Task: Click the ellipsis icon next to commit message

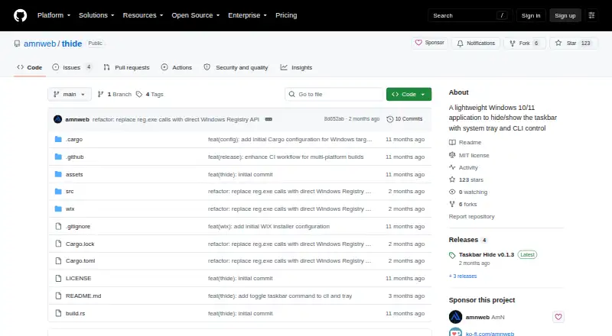Action: (269, 119)
